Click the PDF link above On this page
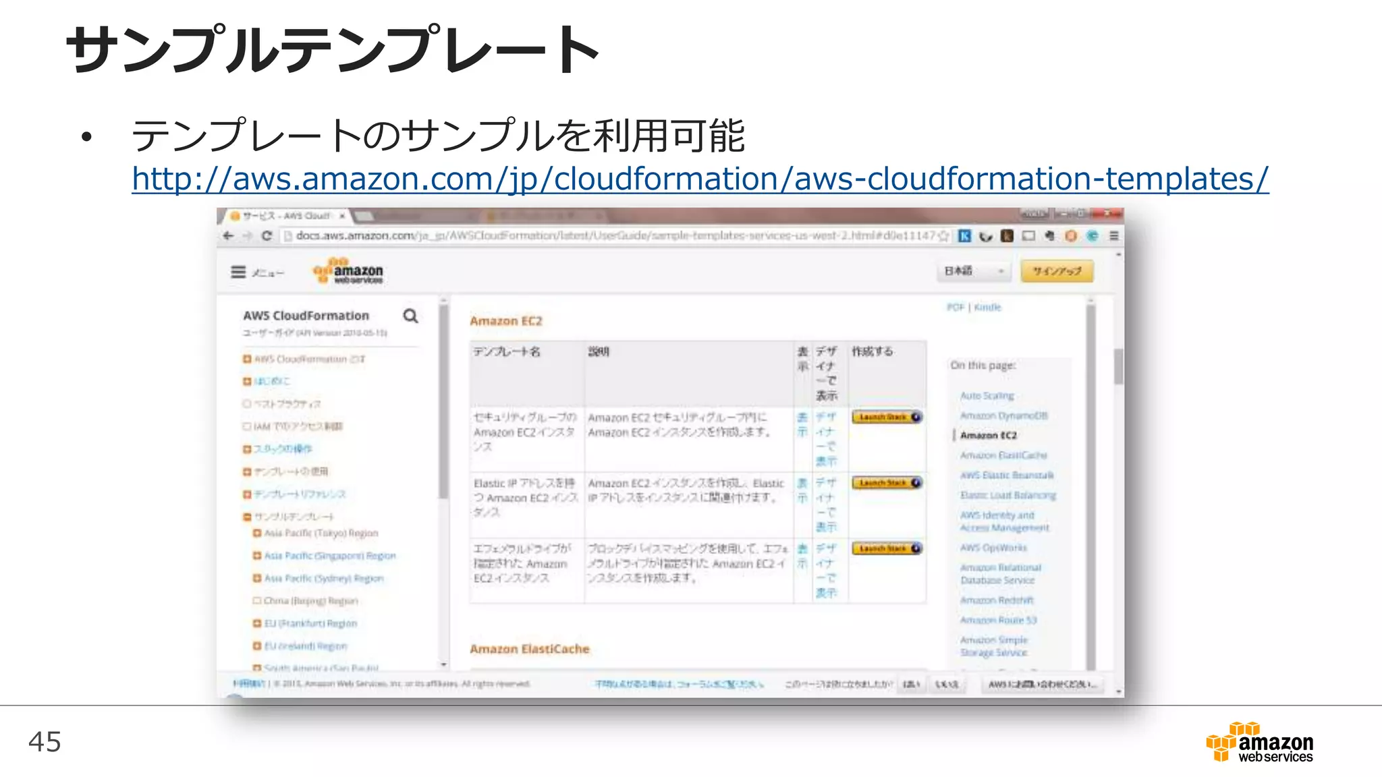The image size is (1382, 777). [956, 307]
